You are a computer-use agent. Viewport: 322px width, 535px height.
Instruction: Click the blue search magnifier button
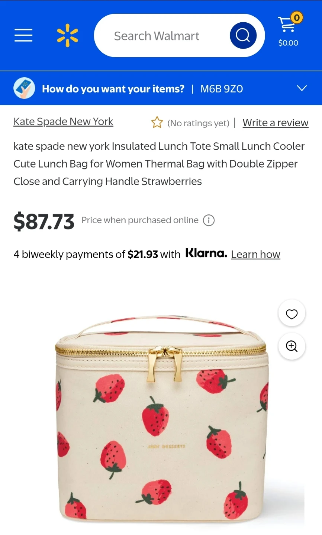tap(243, 35)
